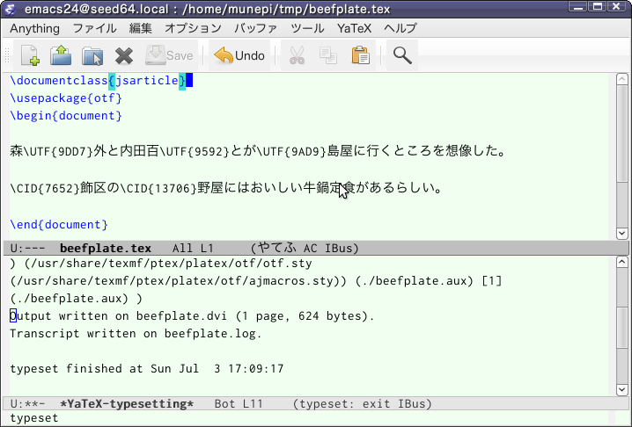The height and width of the screenshot is (427, 632).
Task: Click 'Bot L11' position indicator in mode line
Action: pyautogui.click(x=239, y=403)
